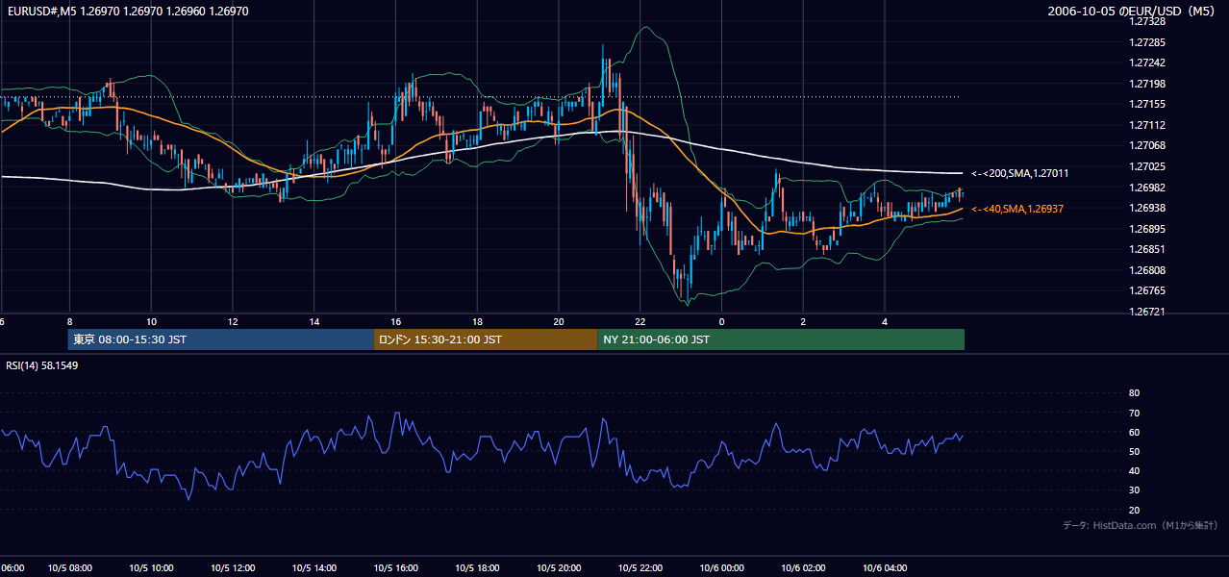Click hour tick 22 under the price chart

click(x=640, y=321)
